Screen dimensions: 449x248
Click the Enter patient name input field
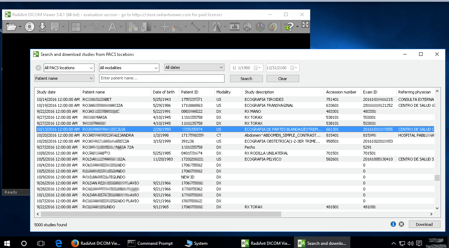tap(162, 78)
